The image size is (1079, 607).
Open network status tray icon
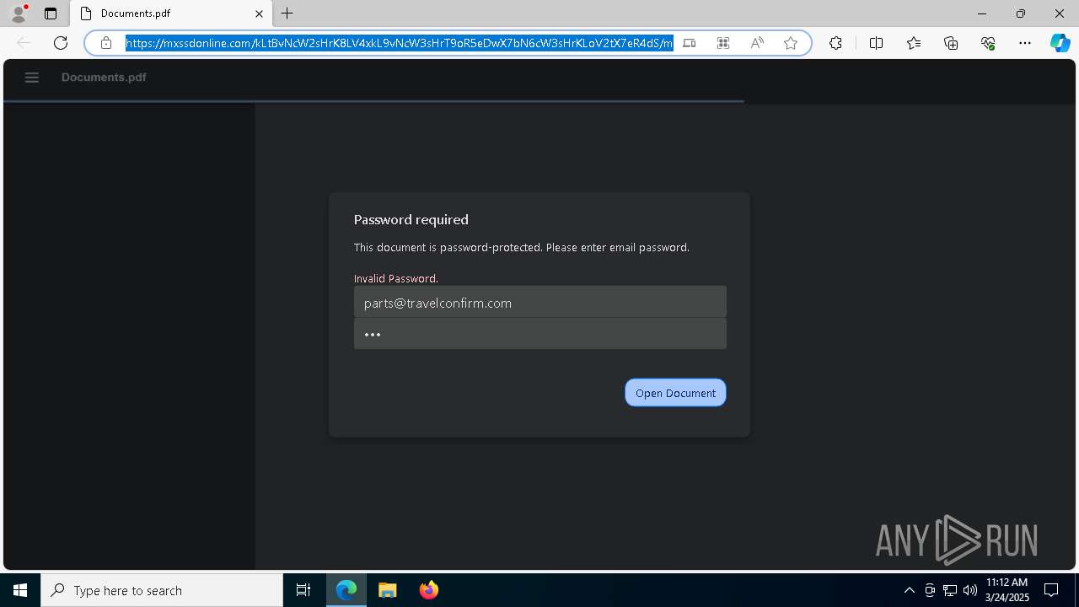point(950,590)
